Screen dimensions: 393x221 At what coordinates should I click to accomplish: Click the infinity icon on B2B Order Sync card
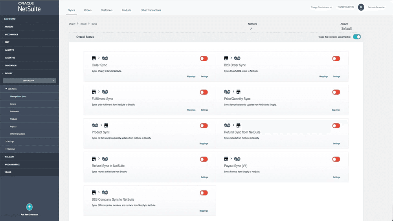(237, 58)
